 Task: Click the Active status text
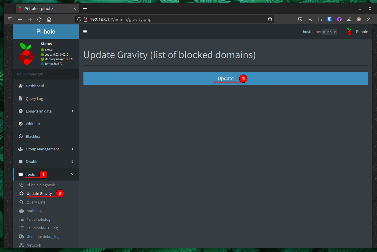[x=49, y=50]
